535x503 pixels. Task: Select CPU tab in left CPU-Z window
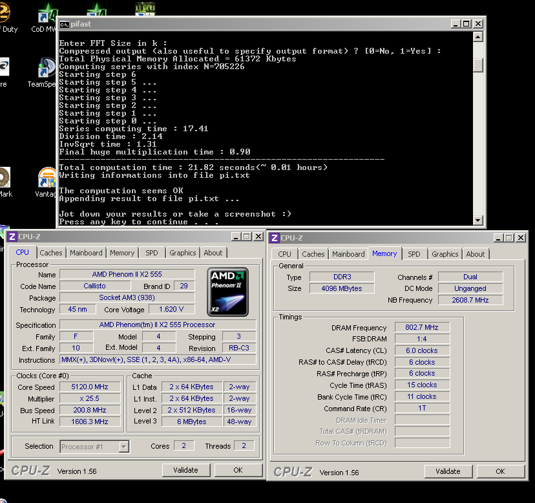(22, 252)
